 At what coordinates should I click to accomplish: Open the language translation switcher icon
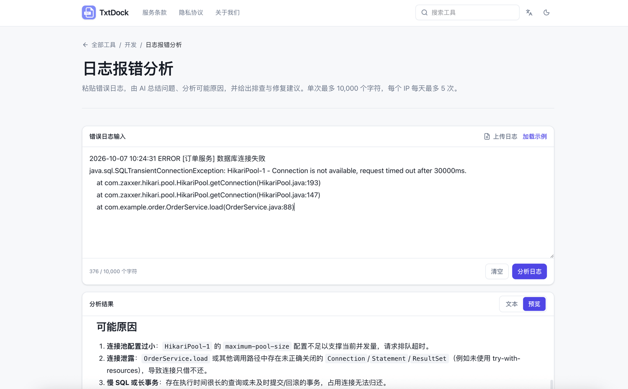(529, 13)
